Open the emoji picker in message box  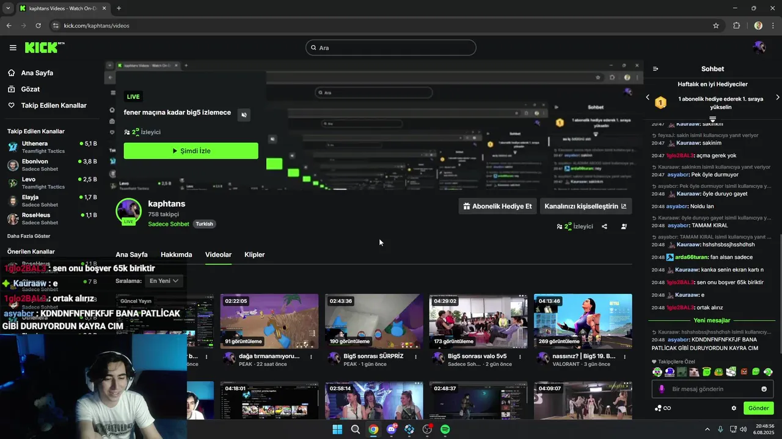click(764, 389)
